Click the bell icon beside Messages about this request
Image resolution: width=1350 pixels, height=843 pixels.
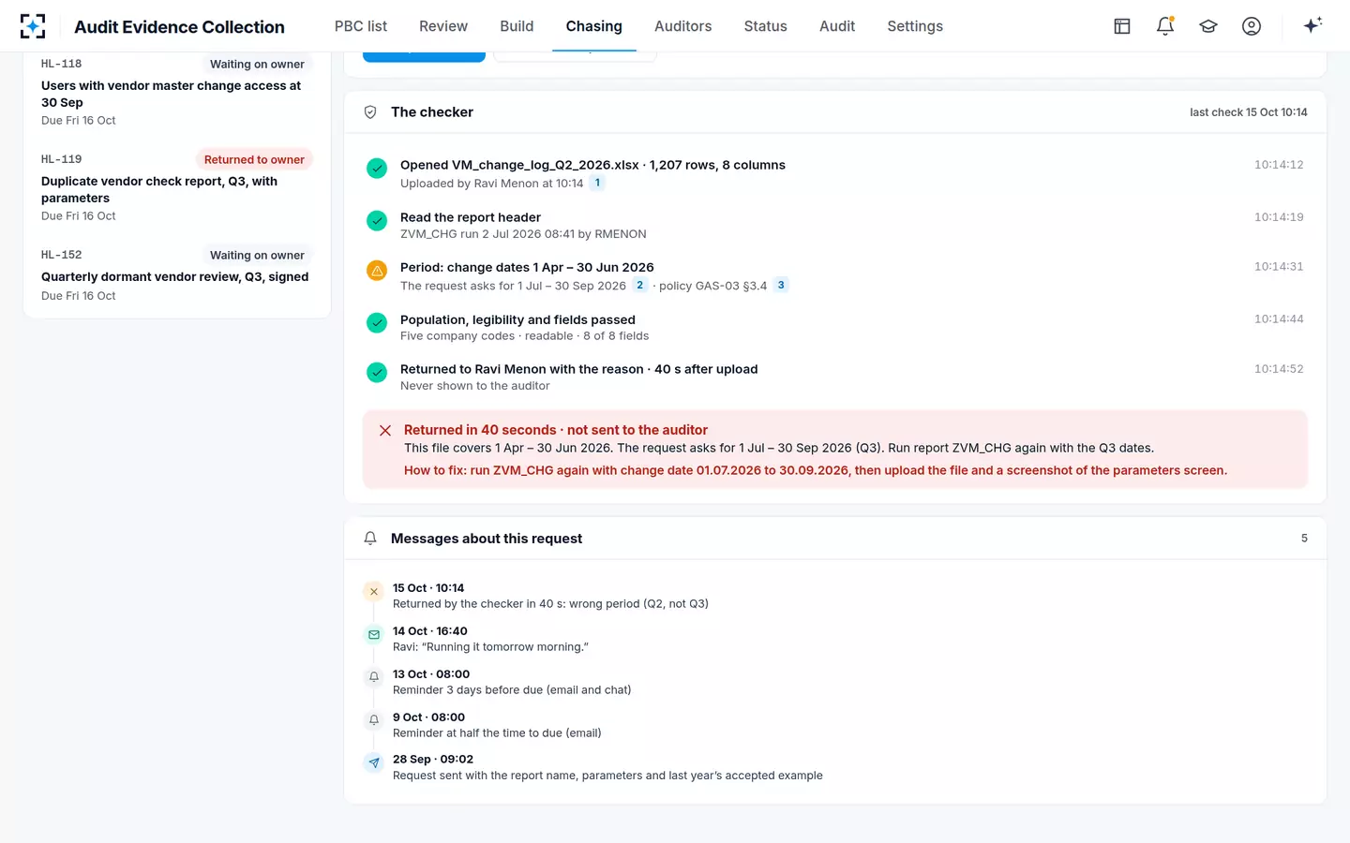[370, 539]
